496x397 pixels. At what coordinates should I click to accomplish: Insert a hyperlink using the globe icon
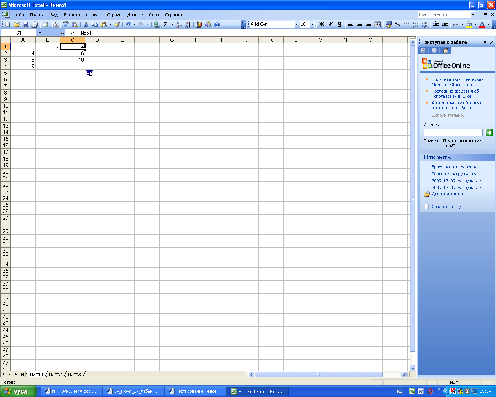coord(157,24)
